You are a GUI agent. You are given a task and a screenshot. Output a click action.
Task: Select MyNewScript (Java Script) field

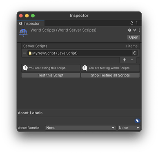point(80,53)
